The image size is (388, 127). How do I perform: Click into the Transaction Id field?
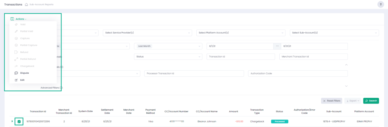tap(240, 57)
